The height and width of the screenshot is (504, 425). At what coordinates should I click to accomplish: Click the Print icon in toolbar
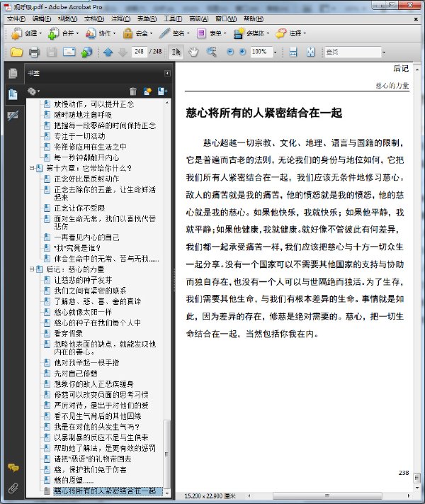[34, 52]
